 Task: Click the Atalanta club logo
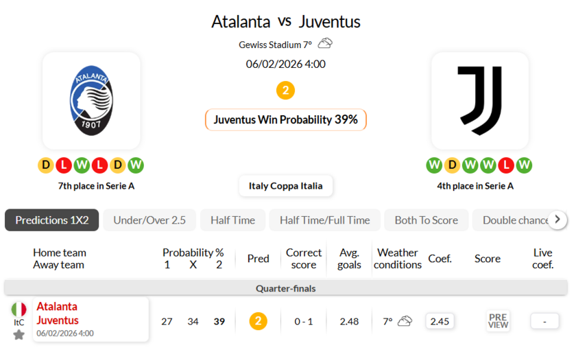tap(91, 100)
